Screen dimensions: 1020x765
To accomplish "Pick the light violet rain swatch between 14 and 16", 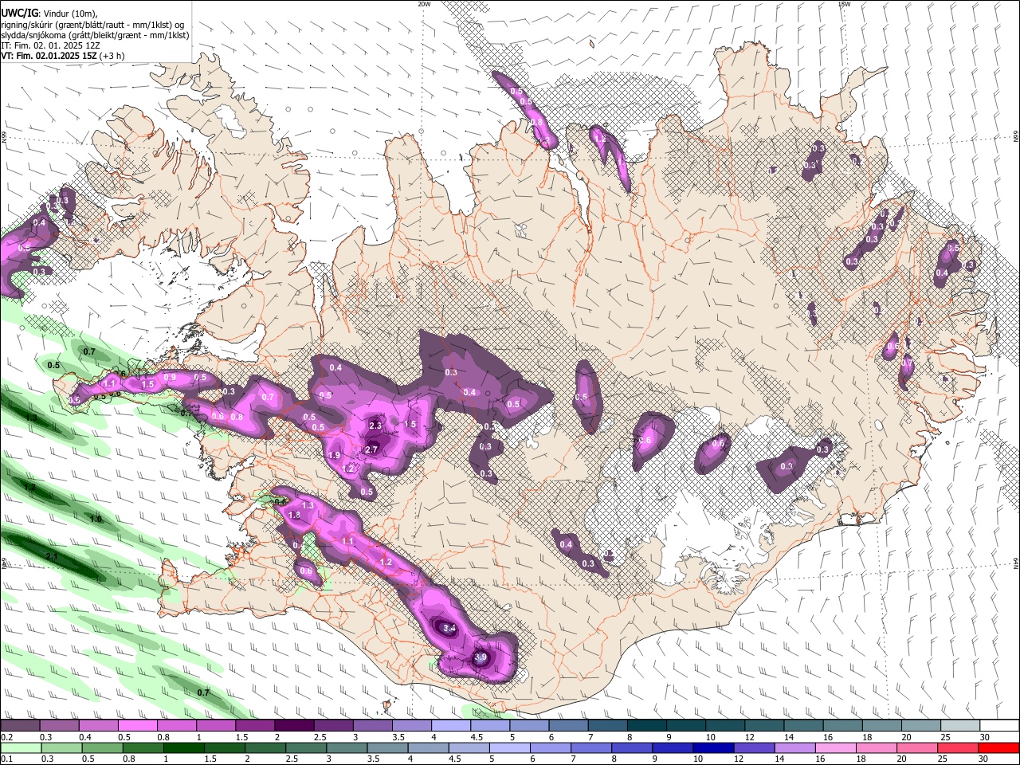I will 795,747.
